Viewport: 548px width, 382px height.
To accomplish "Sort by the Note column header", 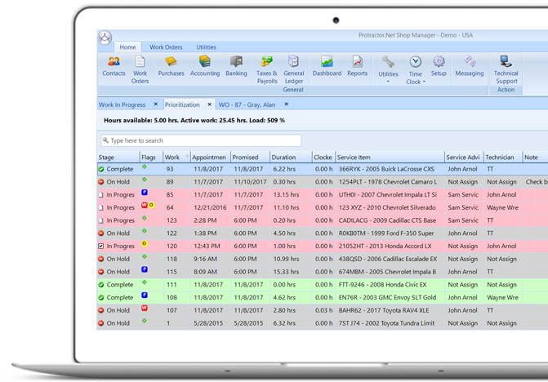I will 535,158.
